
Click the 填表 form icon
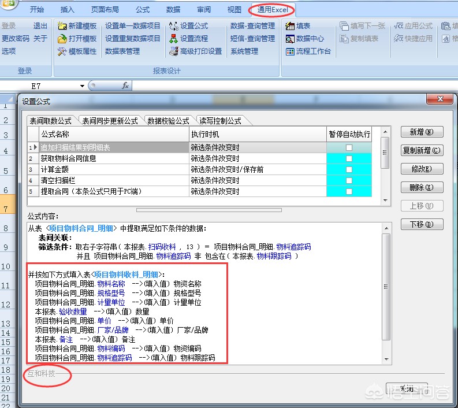coord(290,26)
